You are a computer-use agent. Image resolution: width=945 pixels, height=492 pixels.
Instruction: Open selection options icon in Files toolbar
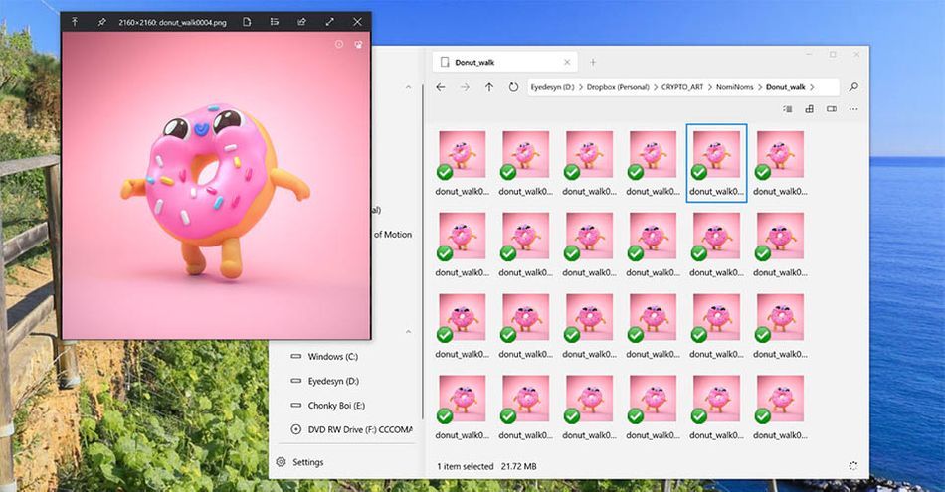[x=787, y=109]
